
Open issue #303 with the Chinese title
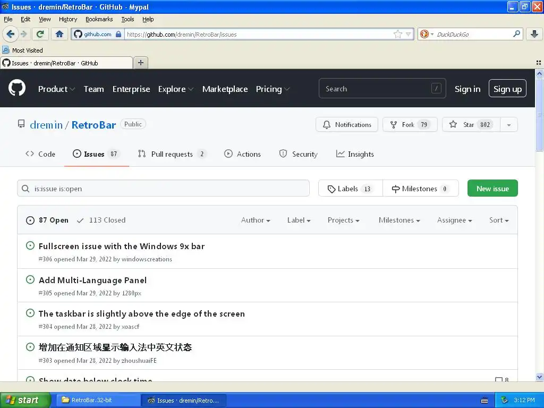115,347
